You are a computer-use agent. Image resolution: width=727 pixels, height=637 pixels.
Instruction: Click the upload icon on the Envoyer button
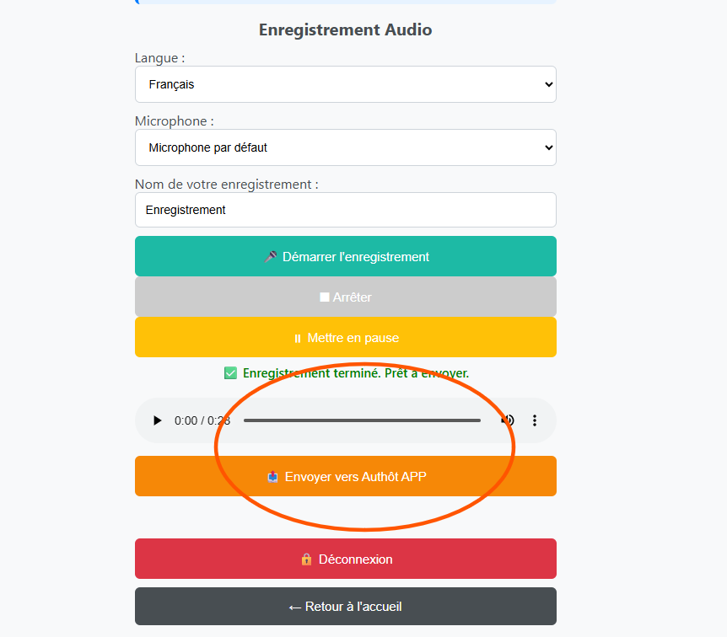273,477
